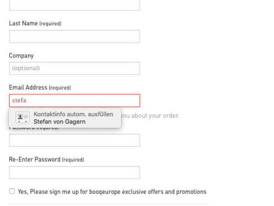Click into the Company optional field
The width and height of the screenshot is (274, 206).
[74, 68]
